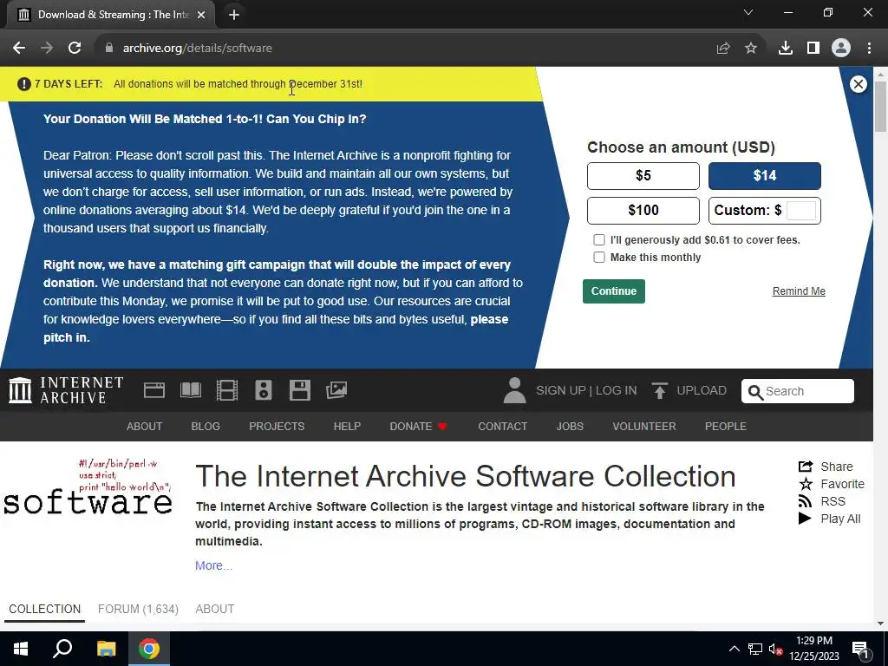
Task: Open the BLOG nav link
Action: 206,427
